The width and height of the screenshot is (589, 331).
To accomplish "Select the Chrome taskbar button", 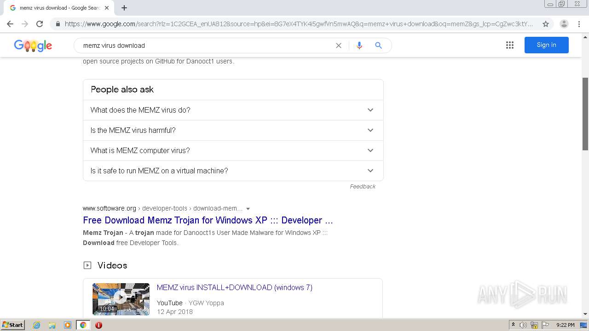I will coord(83,325).
